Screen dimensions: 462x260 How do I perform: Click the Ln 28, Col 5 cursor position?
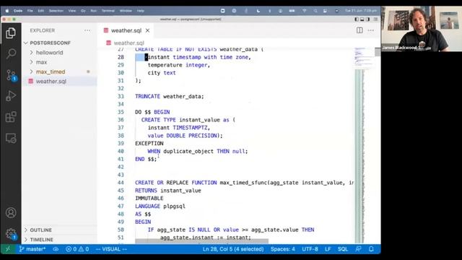click(233, 249)
